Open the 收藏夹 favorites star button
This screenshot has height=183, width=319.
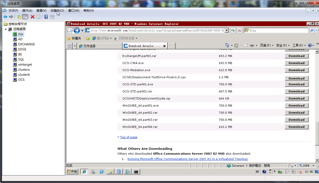74,38
